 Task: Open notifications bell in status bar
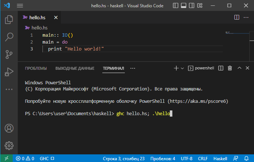tap(246, 158)
